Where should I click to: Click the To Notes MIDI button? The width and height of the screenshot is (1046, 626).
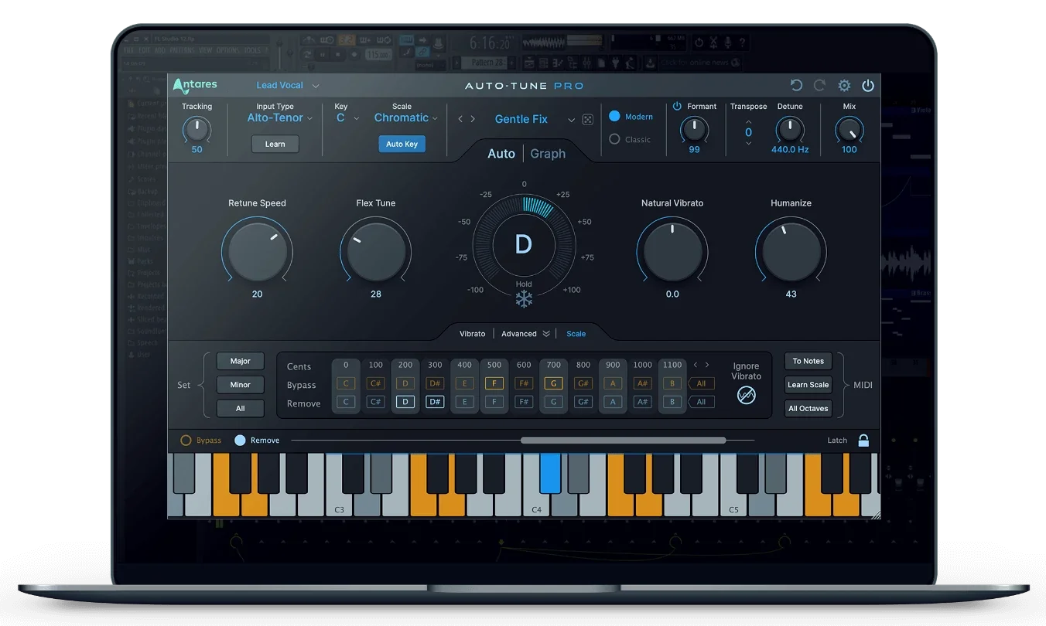808,361
